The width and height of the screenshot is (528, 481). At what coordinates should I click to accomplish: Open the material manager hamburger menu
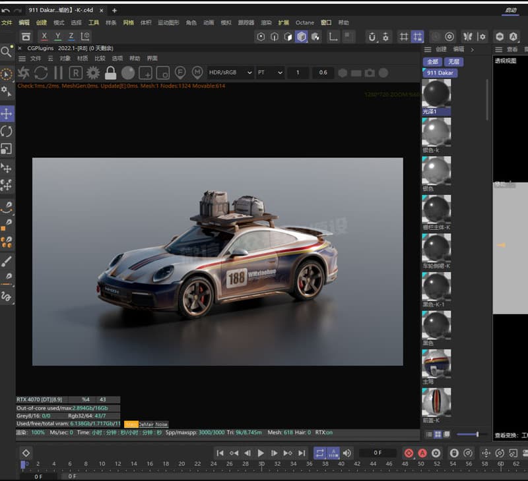click(x=428, y=49)
